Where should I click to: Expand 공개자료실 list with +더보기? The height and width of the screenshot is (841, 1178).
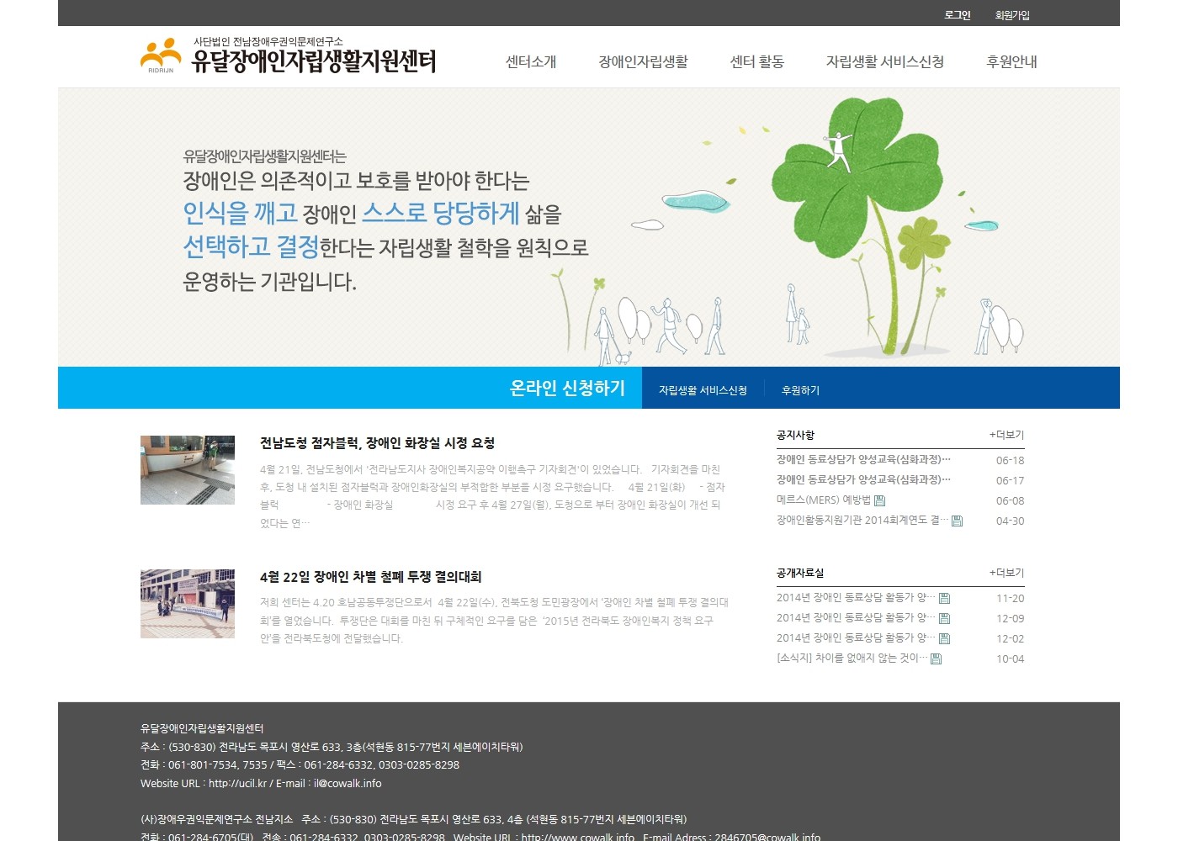(x=1006, y=573)
